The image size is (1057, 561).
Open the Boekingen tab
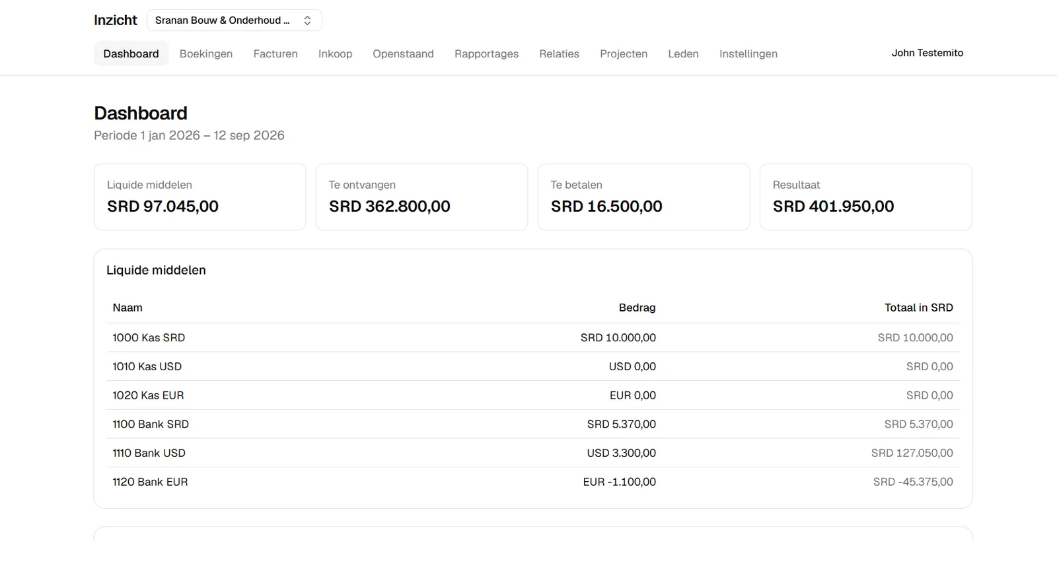tap(206, 53)
